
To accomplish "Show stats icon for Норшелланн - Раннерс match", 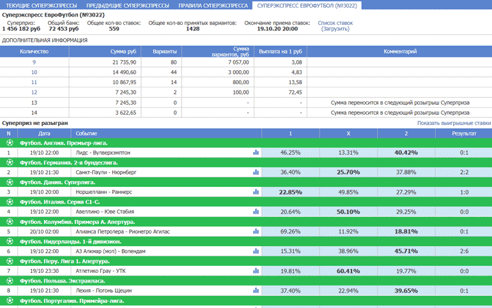I will tap(256, 192).
